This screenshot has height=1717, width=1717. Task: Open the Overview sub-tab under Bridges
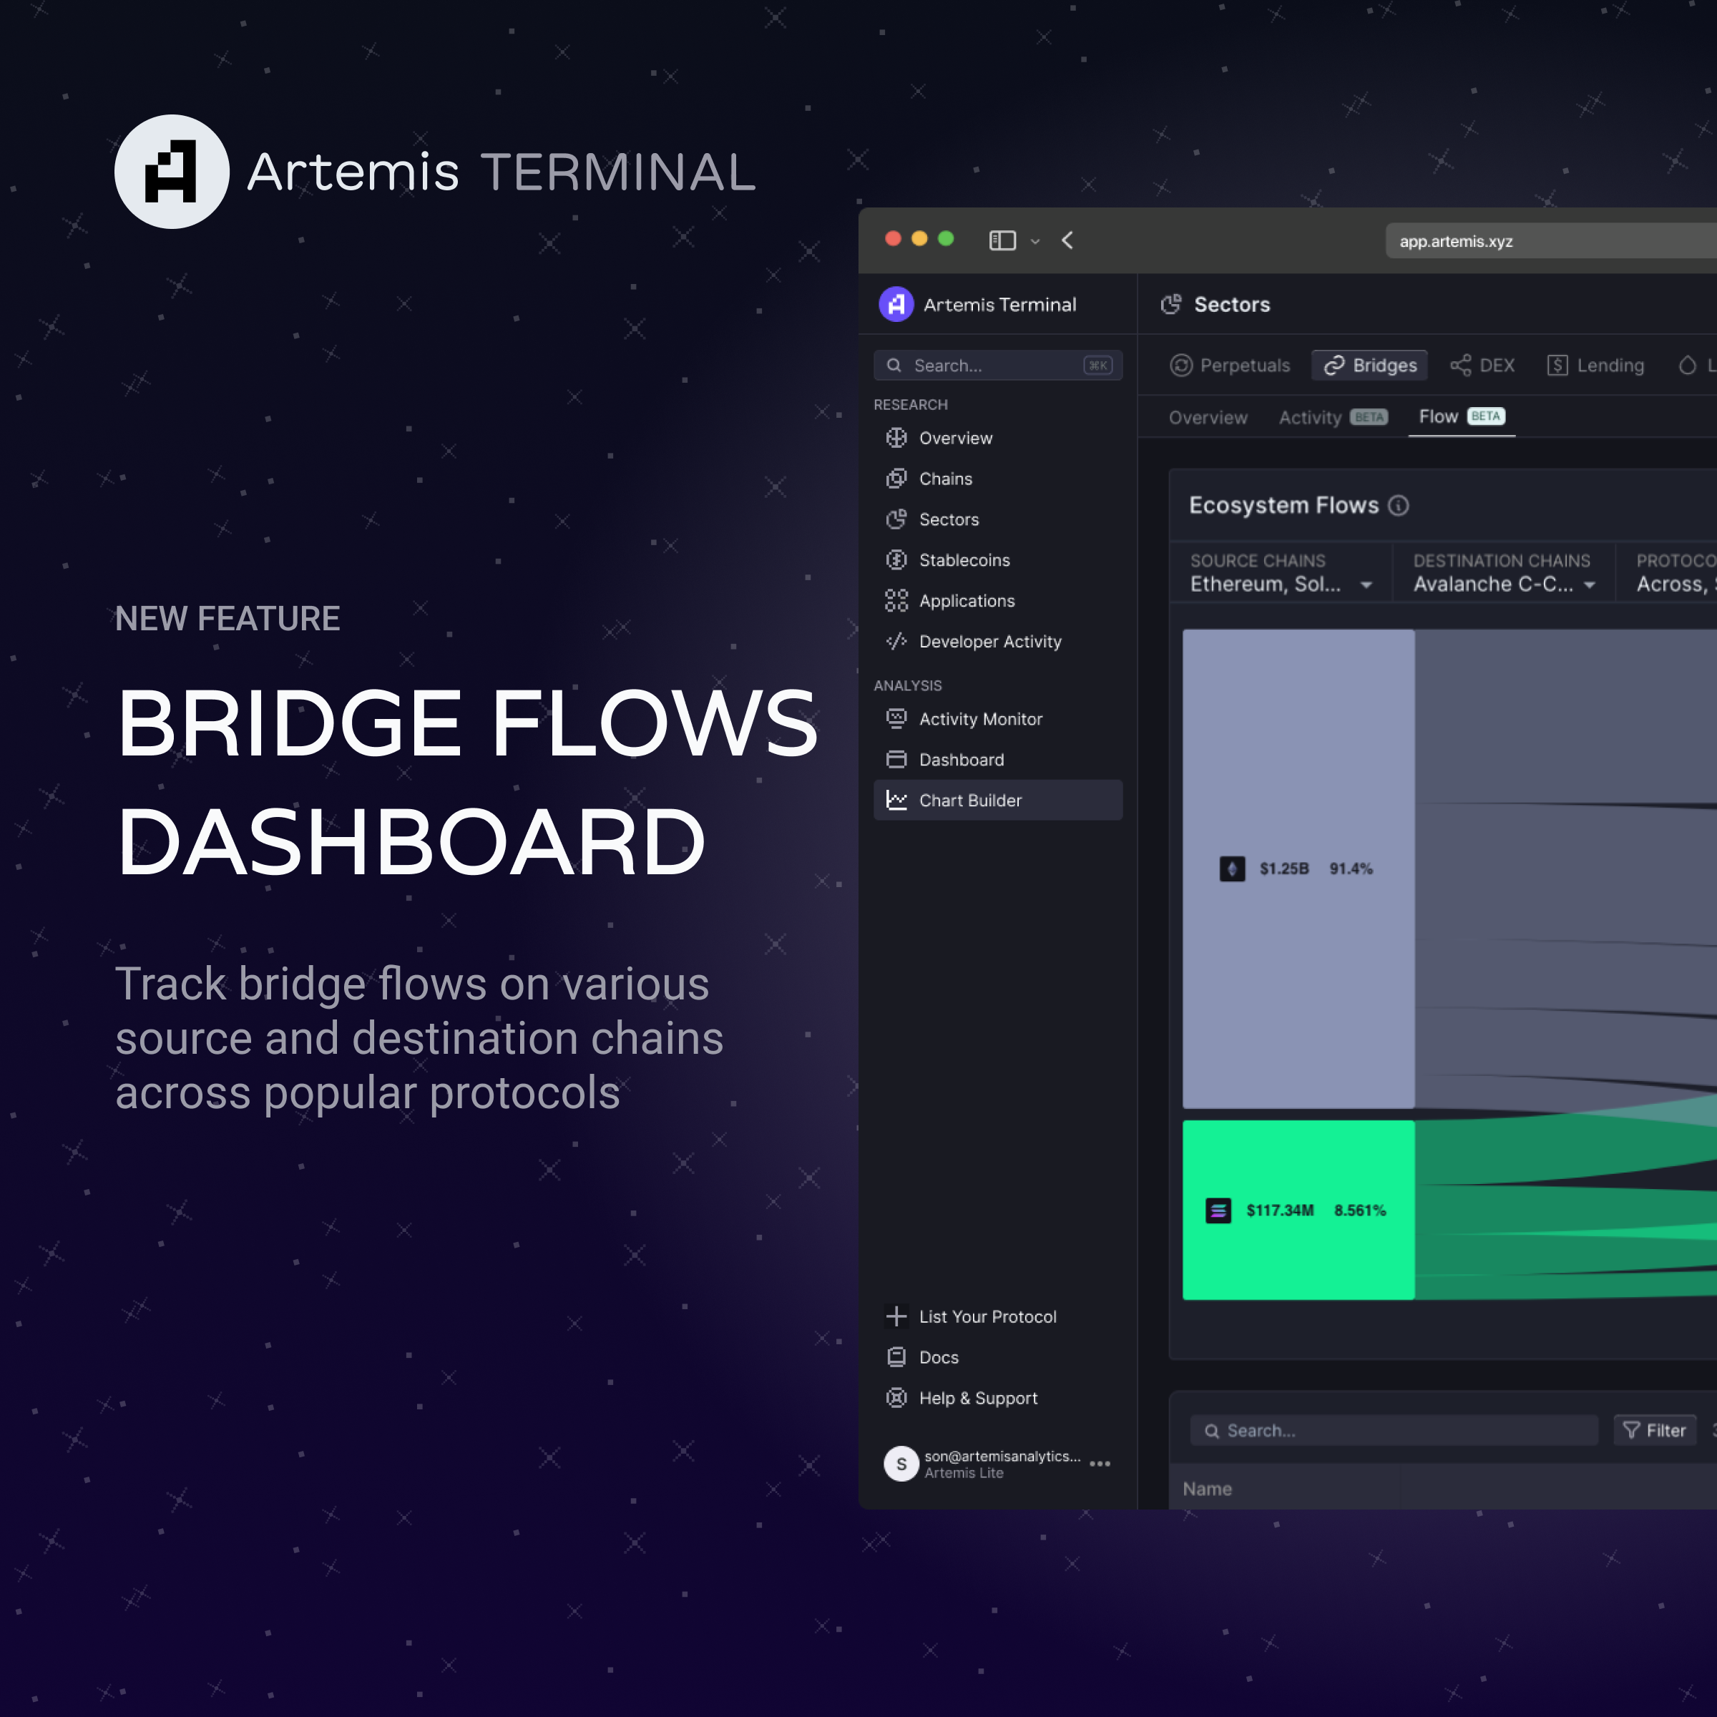[x=1208, y=418]
